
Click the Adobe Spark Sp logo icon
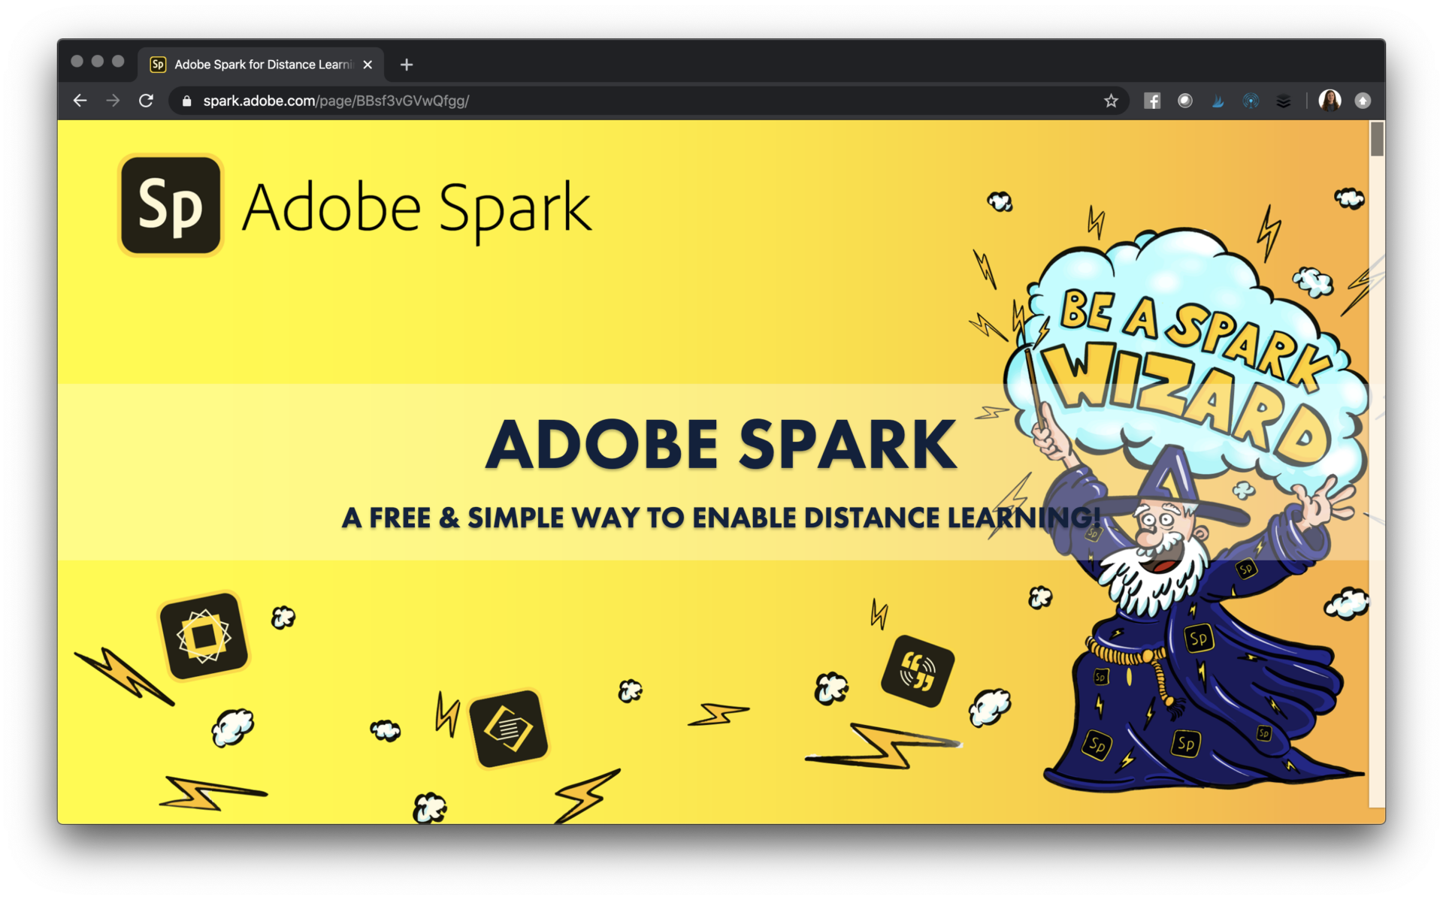(170, 204)
